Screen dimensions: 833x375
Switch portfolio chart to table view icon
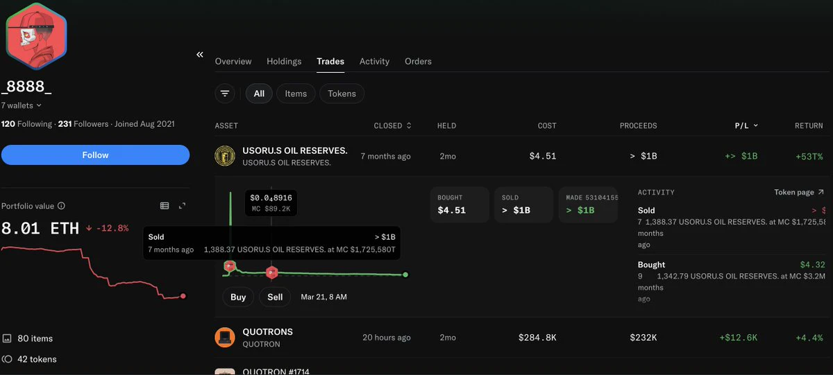point(165,206)
